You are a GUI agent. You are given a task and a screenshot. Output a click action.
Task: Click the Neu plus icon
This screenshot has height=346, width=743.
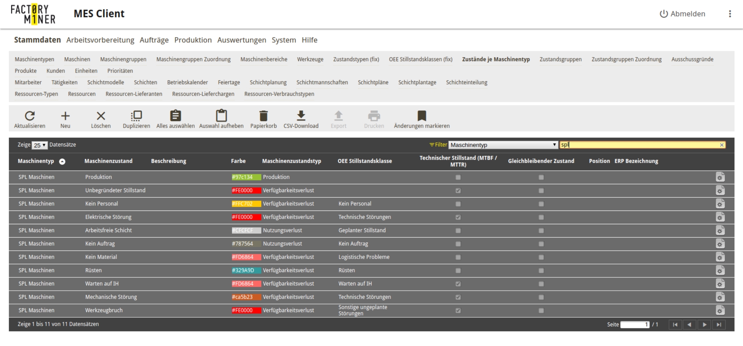coord(65,116)
